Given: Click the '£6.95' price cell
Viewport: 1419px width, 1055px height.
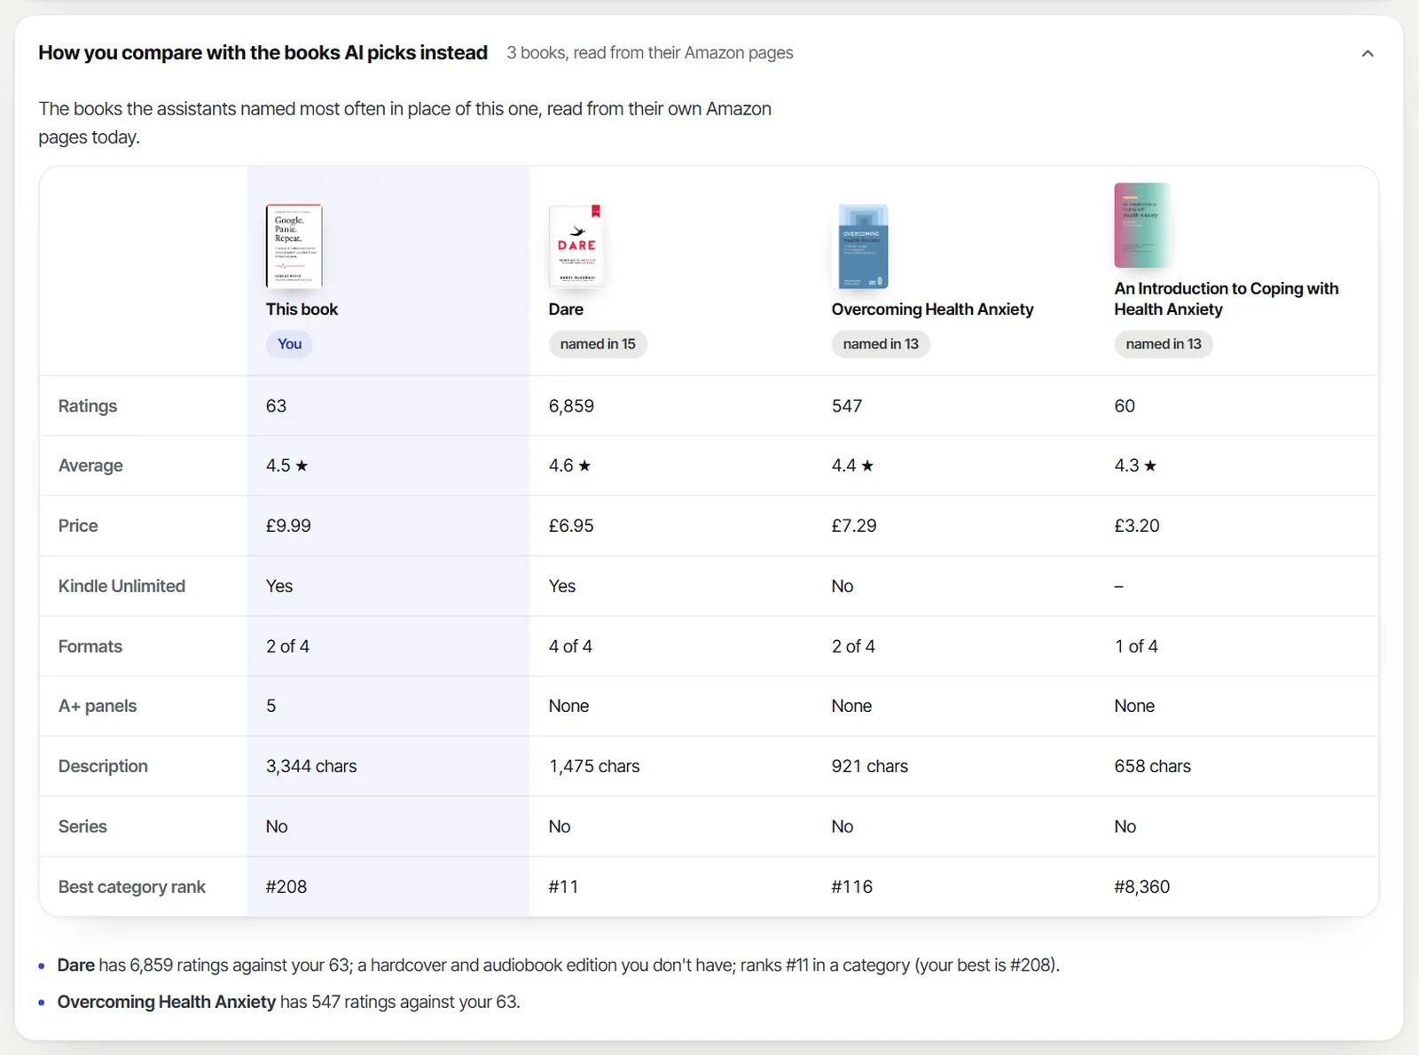Looking at the screenshot, I should tap(571, 526).
